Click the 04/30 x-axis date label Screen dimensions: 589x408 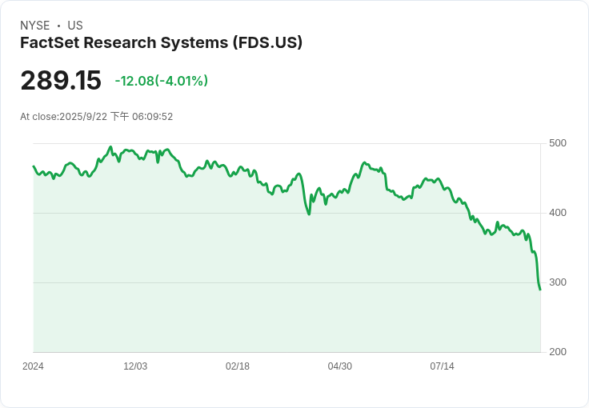[x=339, y=366]
